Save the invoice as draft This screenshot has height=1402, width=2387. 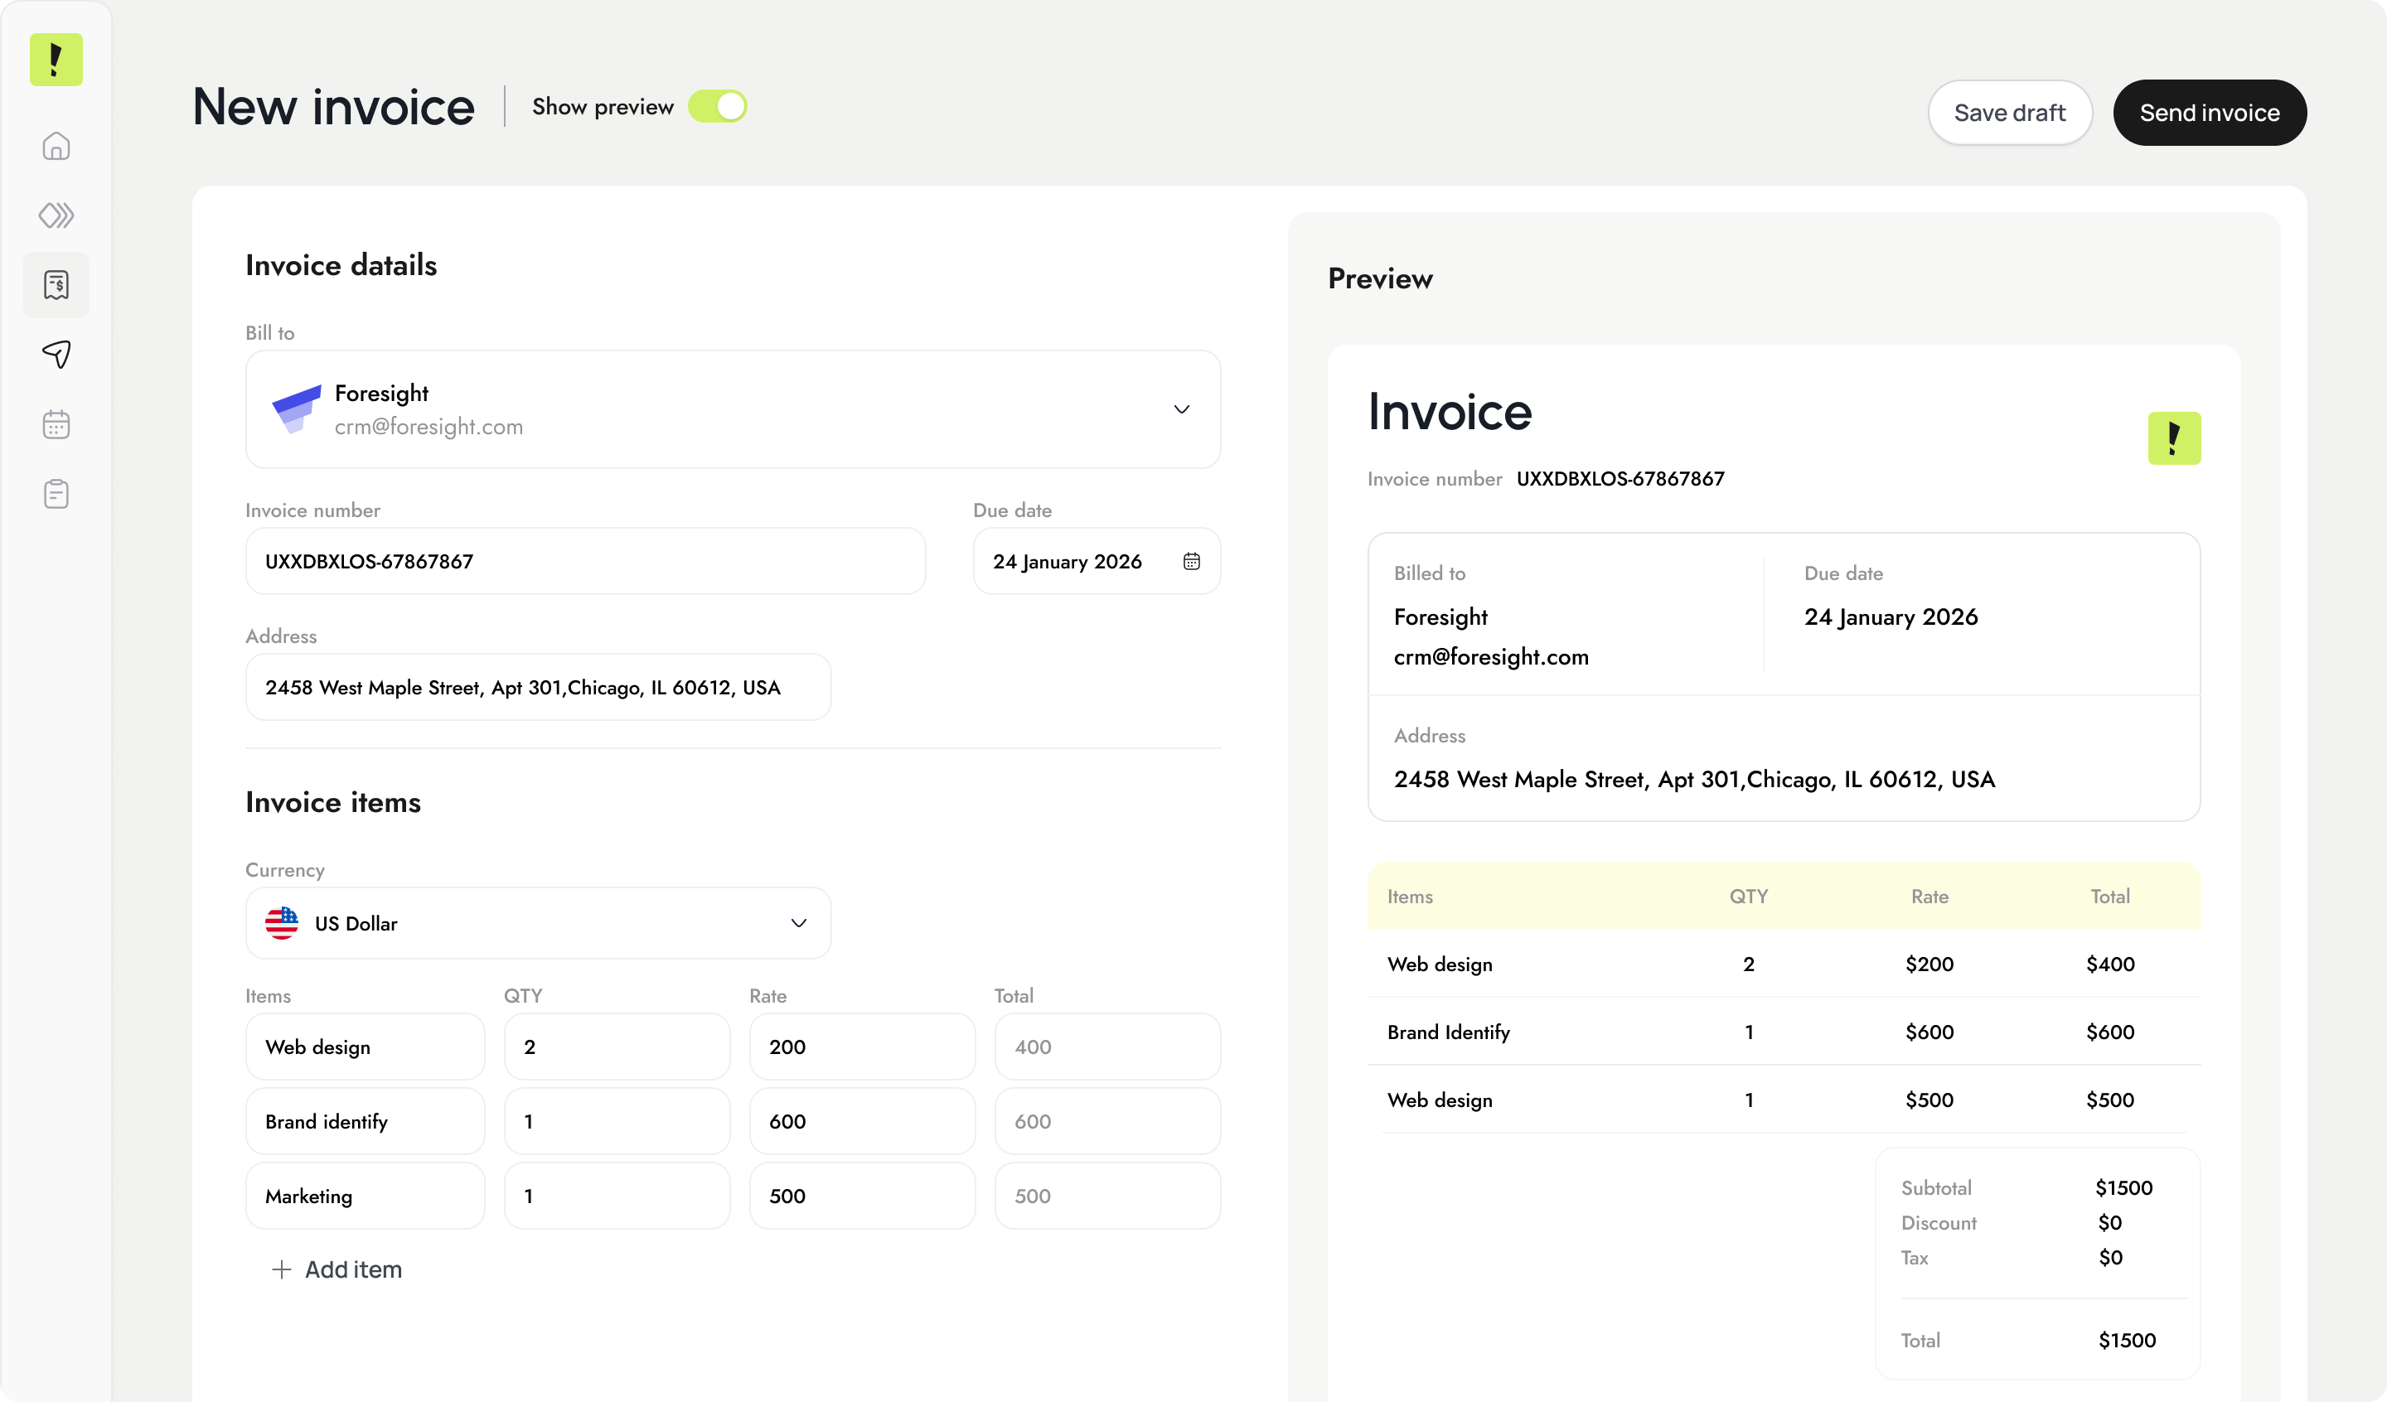[x=2009, y=113]
